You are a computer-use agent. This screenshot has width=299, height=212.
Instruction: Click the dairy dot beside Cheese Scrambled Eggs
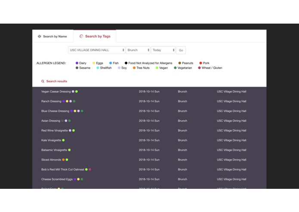click(75, 179)
